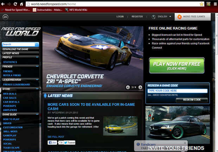This screenshot has height=152, width=218.
Task: Bookmark this page with the star icon
Action: 201,4
